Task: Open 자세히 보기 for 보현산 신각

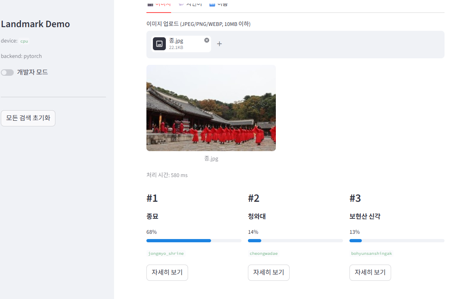Action: [x=370, y=272]
